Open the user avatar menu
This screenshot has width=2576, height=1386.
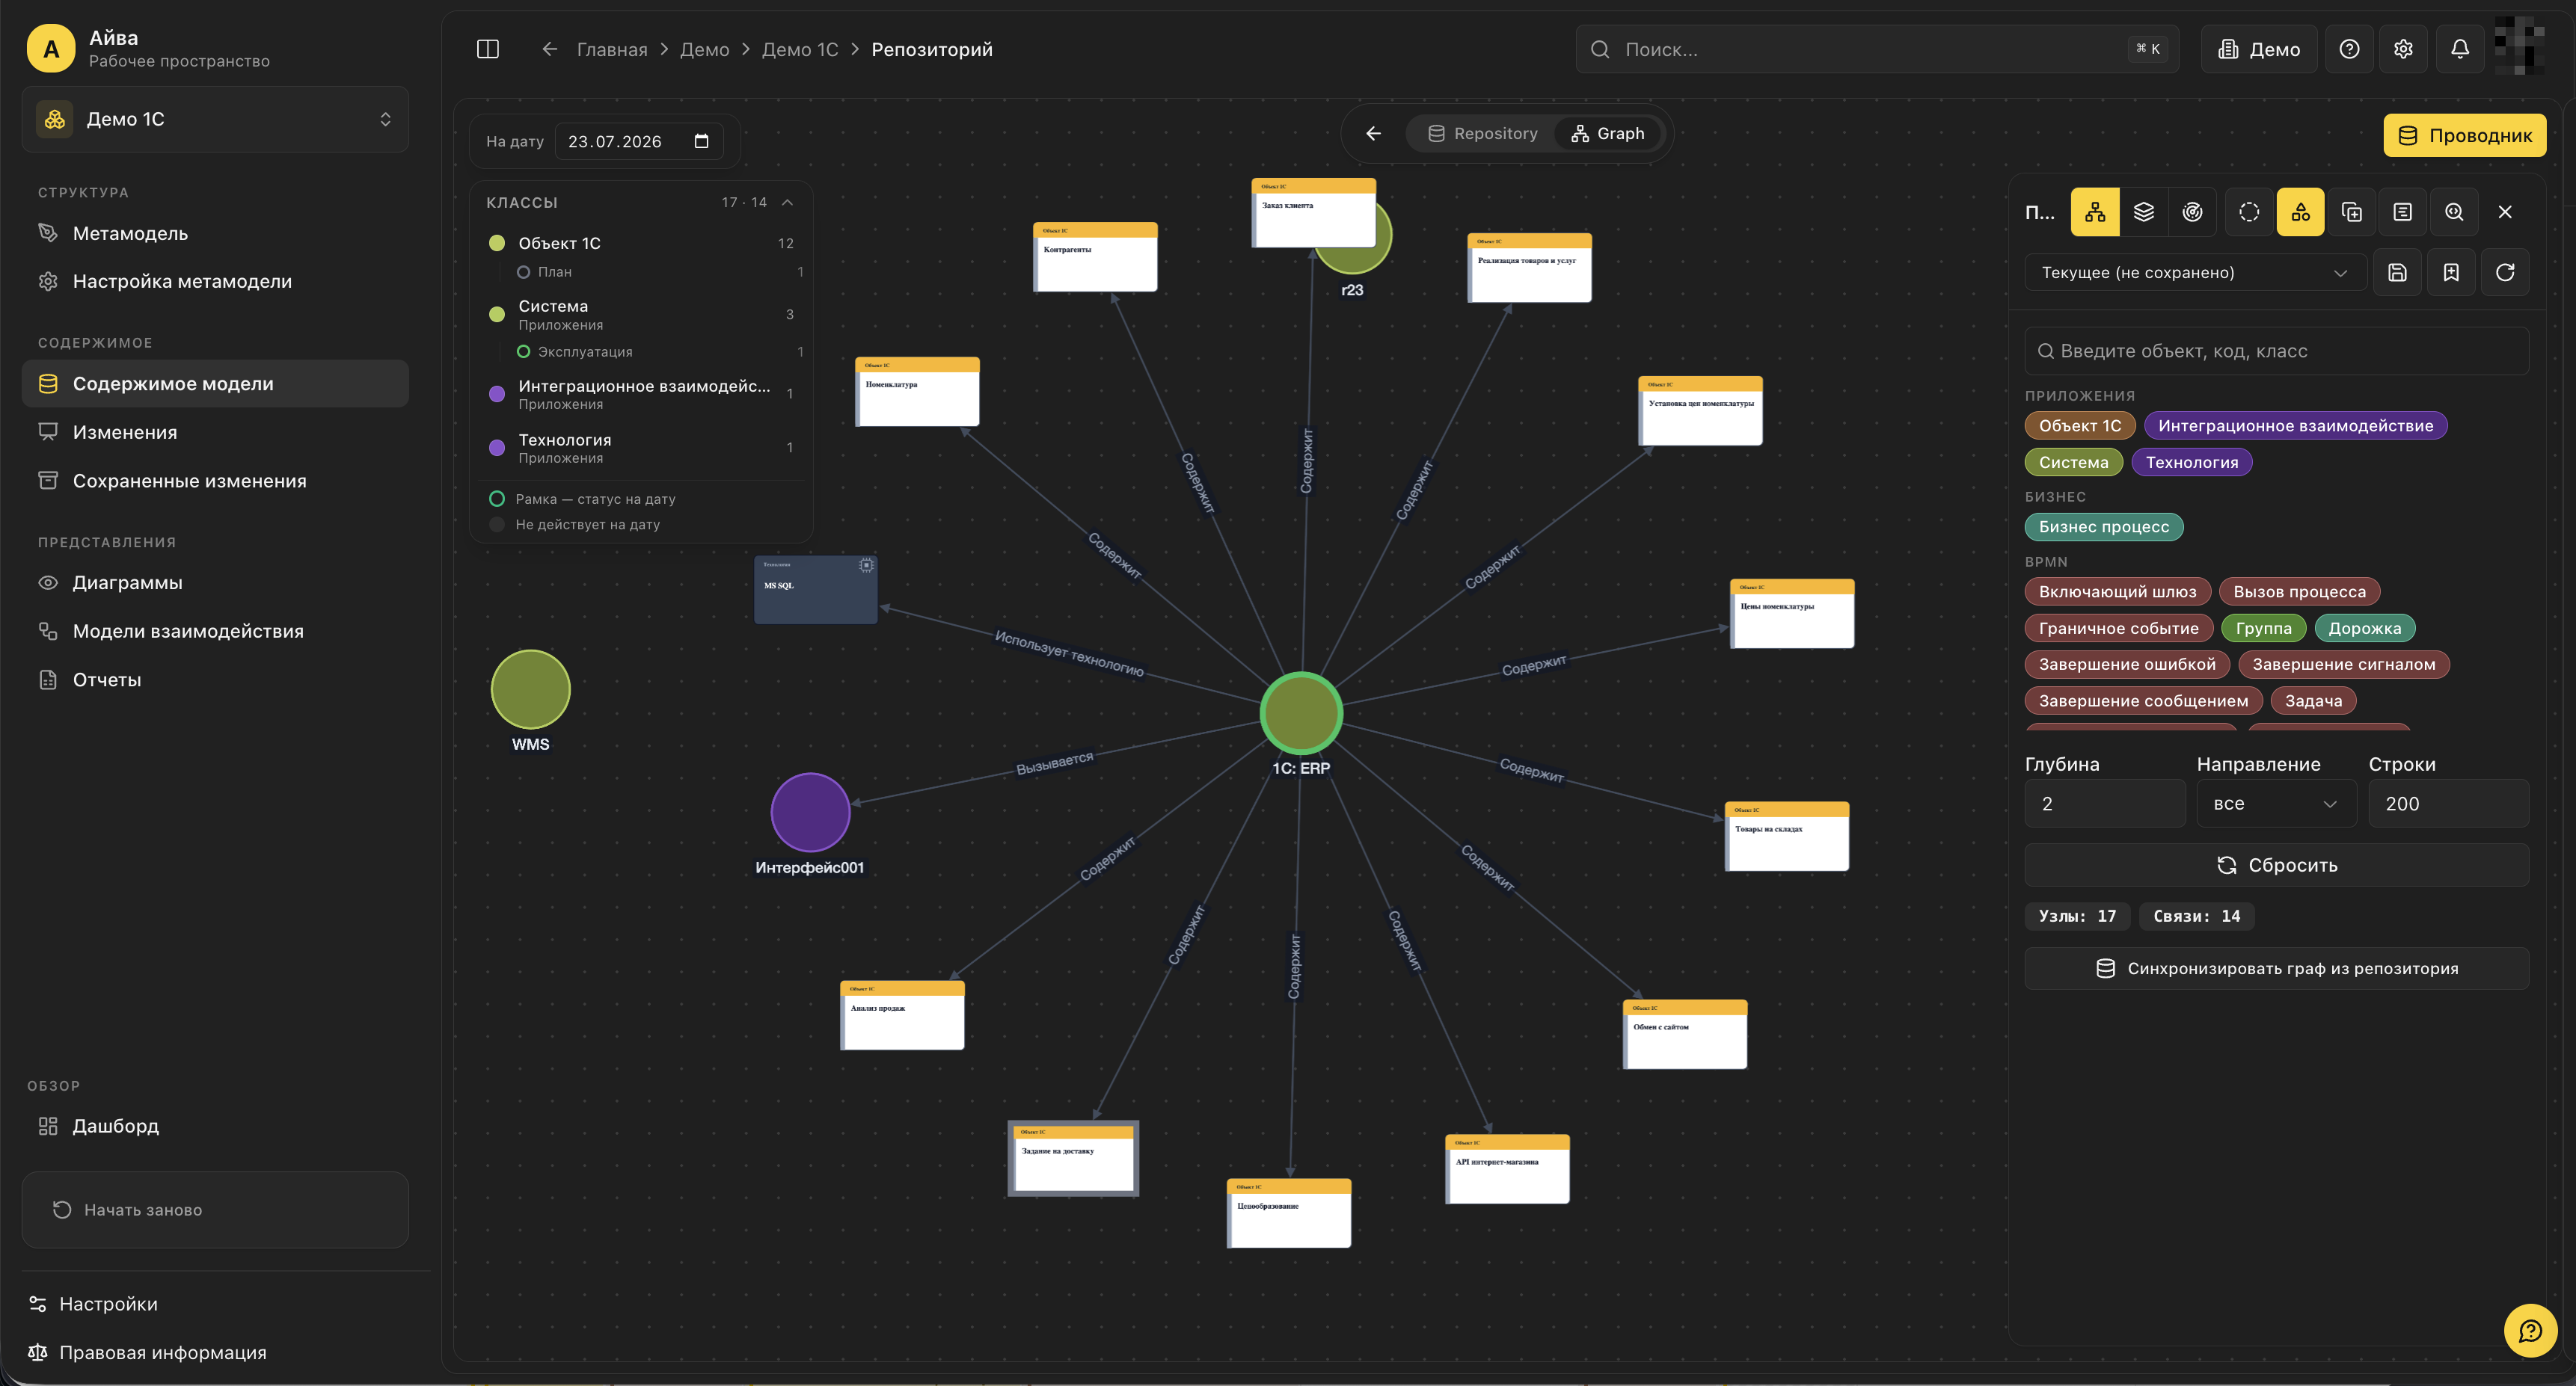(2519, 45)
